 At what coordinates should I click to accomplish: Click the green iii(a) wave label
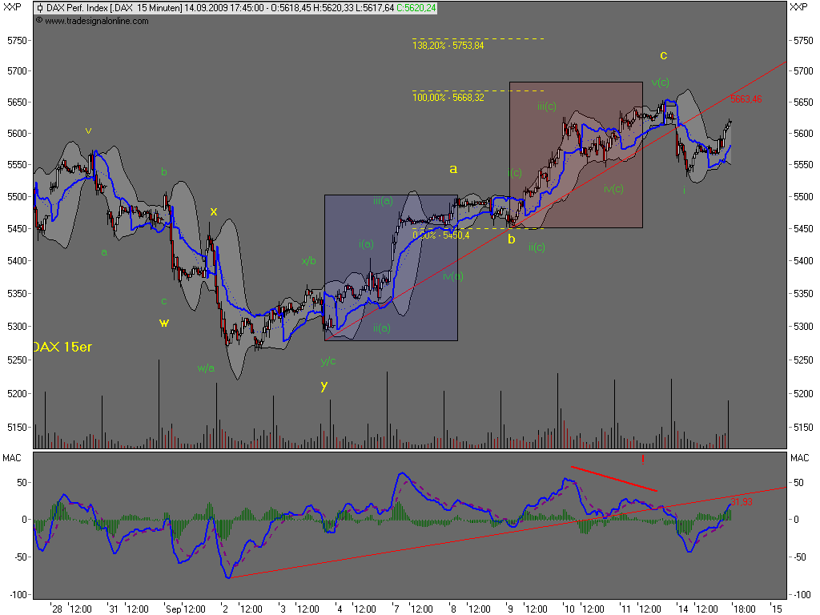tap(383, 200)
